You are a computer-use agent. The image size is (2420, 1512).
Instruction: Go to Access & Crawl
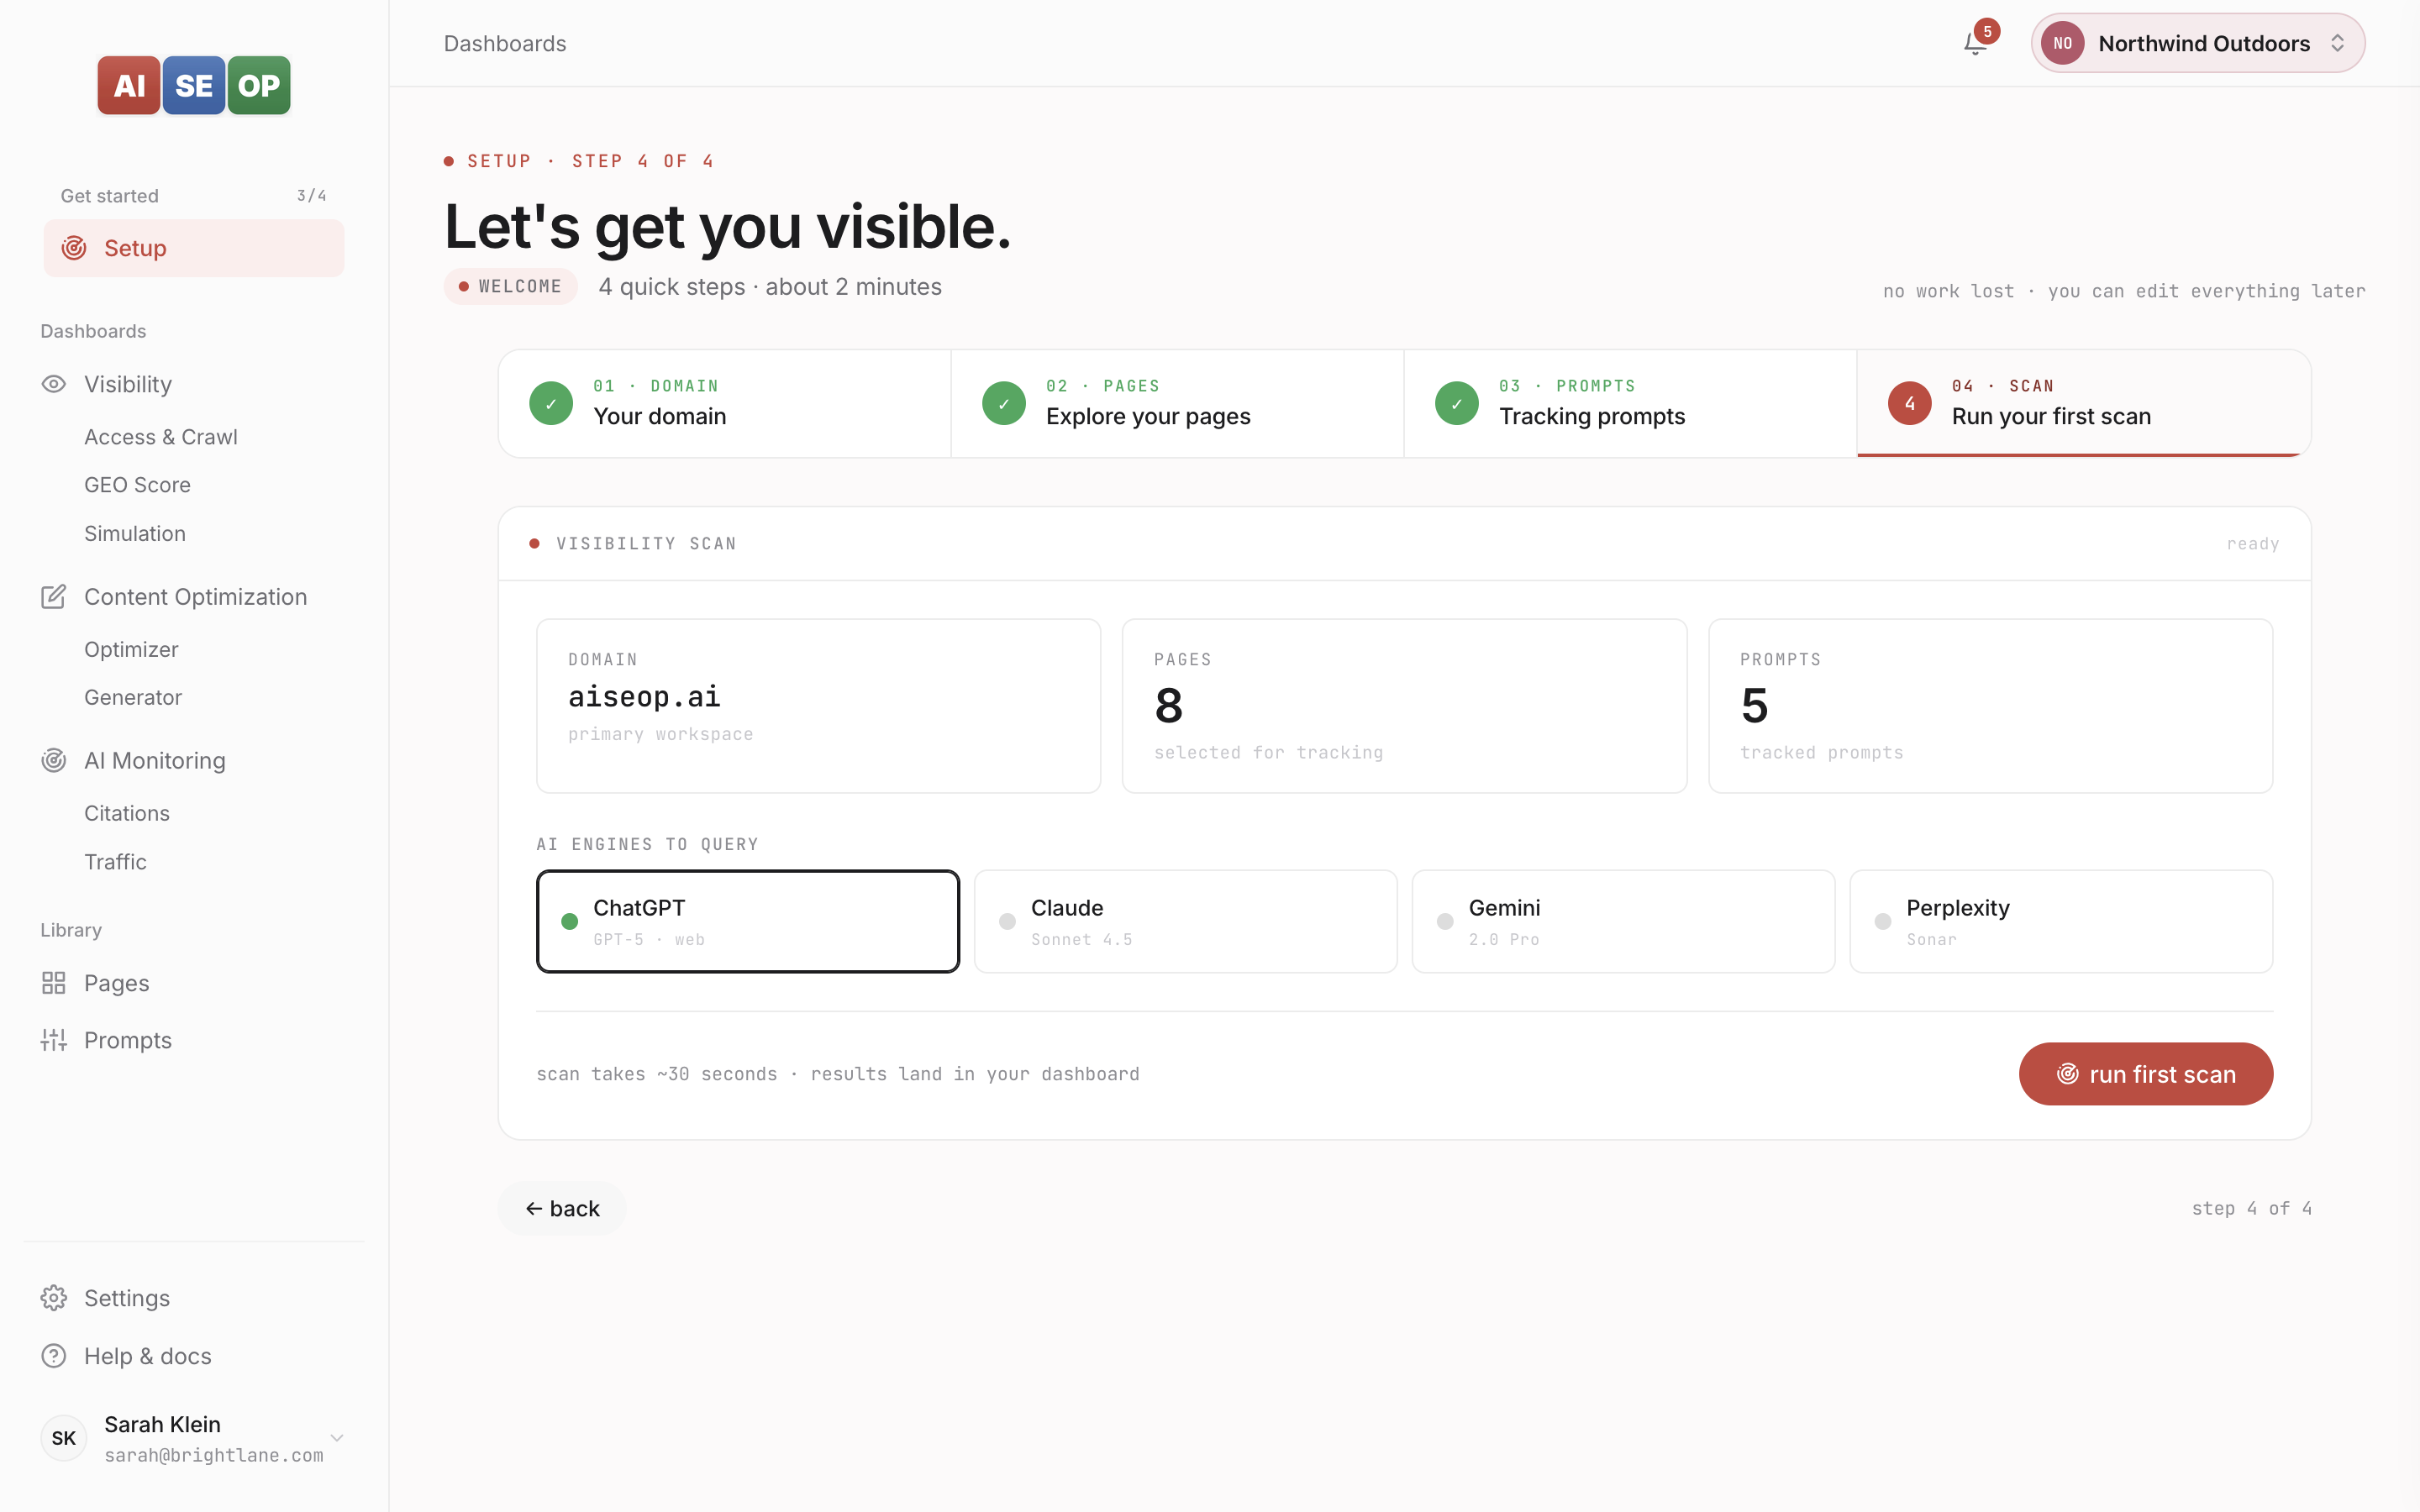point(161,437)
